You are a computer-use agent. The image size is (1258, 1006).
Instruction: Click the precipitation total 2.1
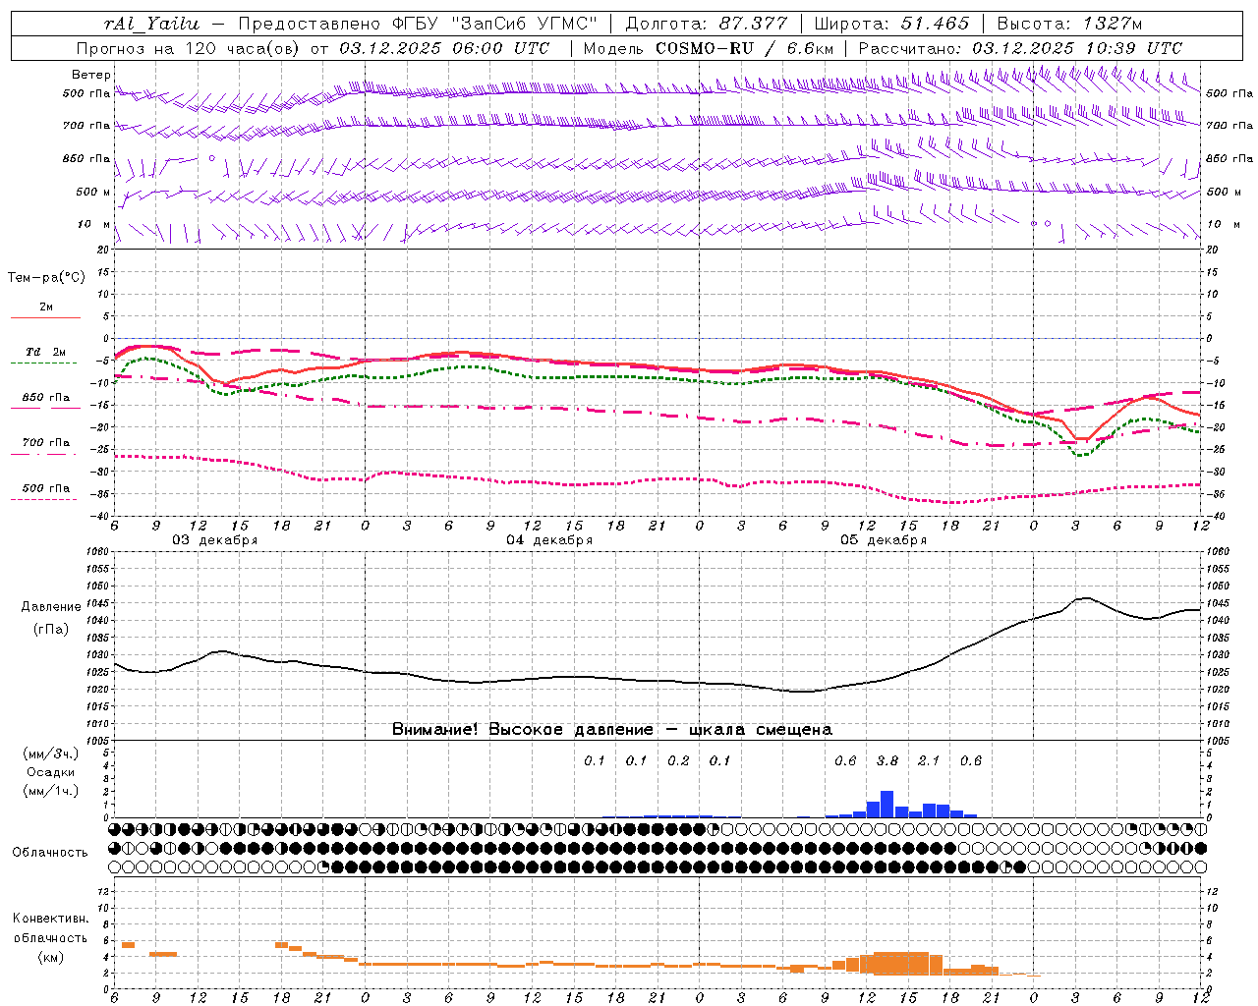[x=929, y=760]
